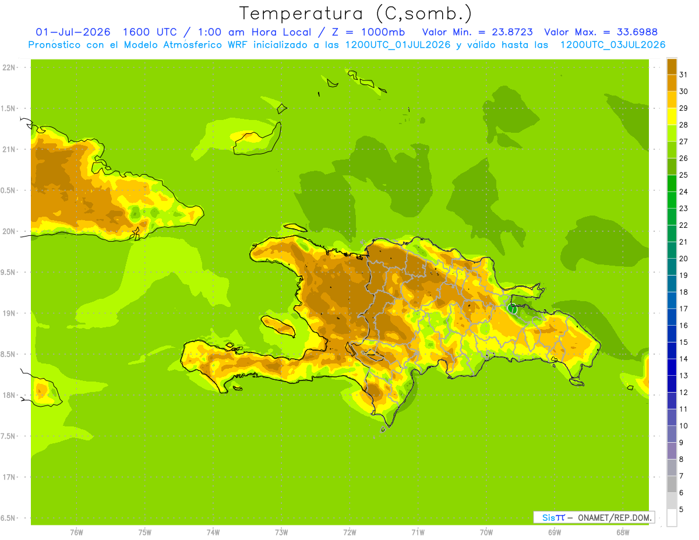Click "Valor Min. = 23.8723" readout

[x=478, y=32]
